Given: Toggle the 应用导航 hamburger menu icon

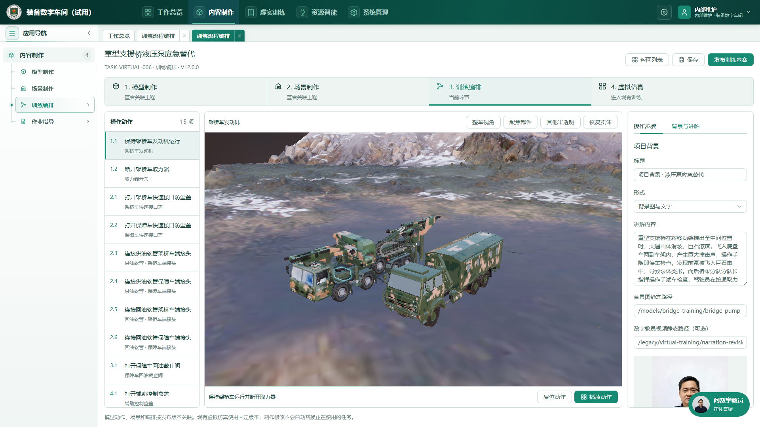Looking at the screenshot, I should pos(12,33).
